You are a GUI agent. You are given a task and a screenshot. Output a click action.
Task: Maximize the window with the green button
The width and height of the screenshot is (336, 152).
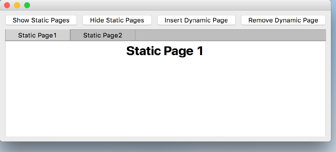coord(27,5)
